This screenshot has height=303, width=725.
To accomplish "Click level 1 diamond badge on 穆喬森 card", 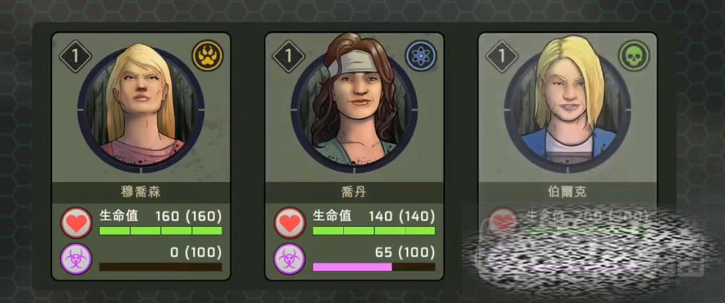I will pos(75,56).
